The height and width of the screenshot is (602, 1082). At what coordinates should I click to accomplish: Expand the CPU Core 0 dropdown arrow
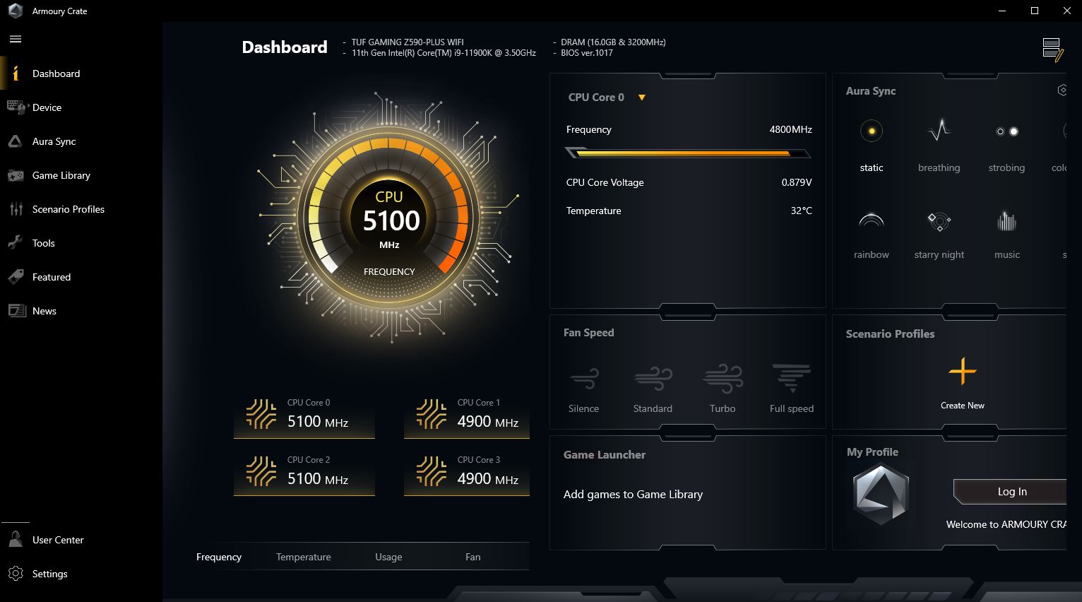(x=642, y=98)
